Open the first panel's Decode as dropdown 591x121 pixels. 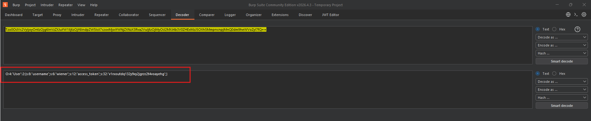pos(562,37)
